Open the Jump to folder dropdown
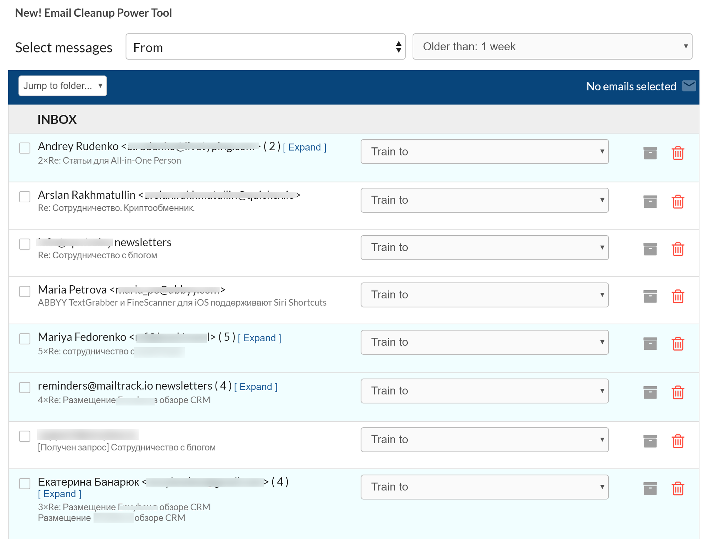The height and width of the screenshot is (539, 709). point(63,86)
